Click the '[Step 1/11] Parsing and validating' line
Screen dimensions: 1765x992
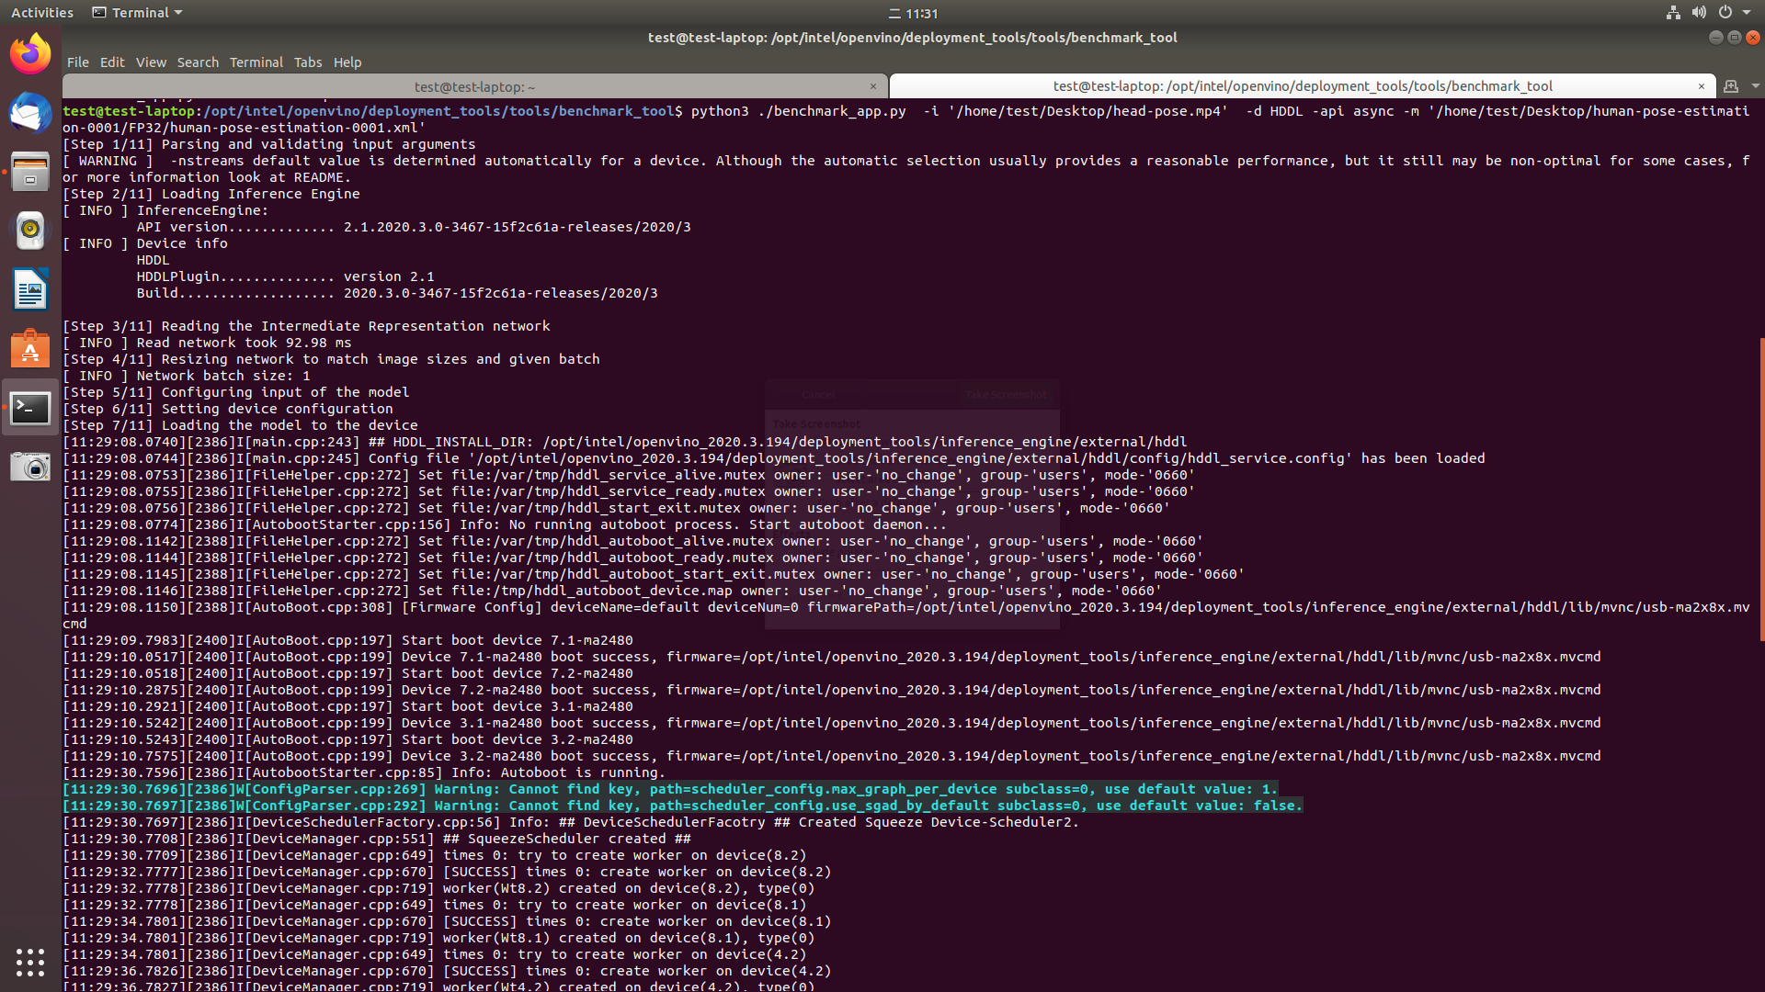269,144
